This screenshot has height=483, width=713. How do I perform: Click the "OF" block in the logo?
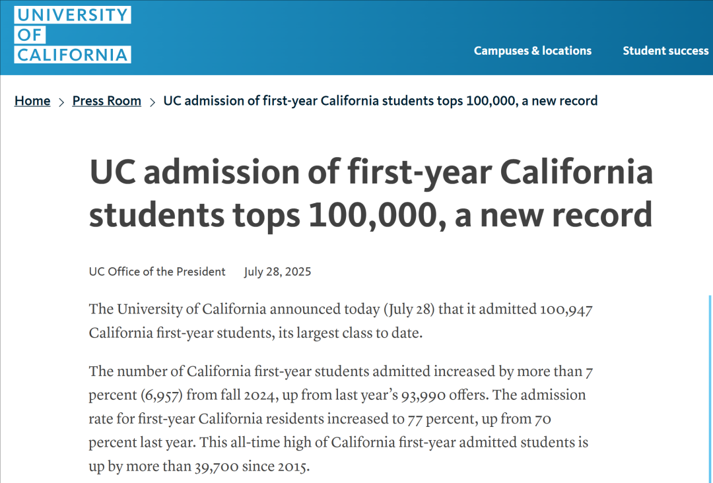tap(30, 35)
